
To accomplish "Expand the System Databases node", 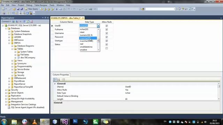I will [x=9, y=31].
